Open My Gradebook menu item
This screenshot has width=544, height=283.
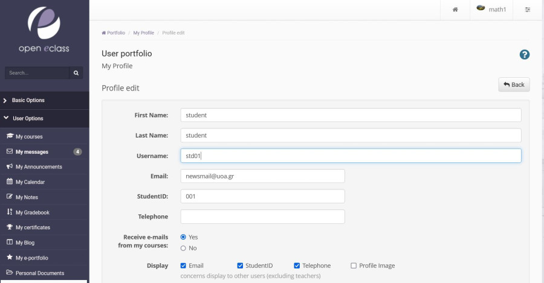tap(44, 212)
